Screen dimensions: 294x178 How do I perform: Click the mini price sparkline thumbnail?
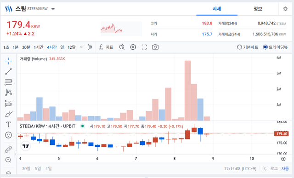click(x=121, y=29)
